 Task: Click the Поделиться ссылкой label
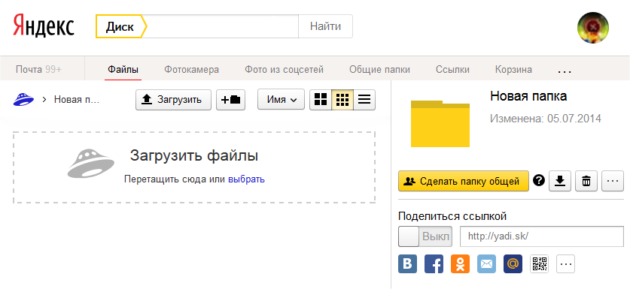452,216
